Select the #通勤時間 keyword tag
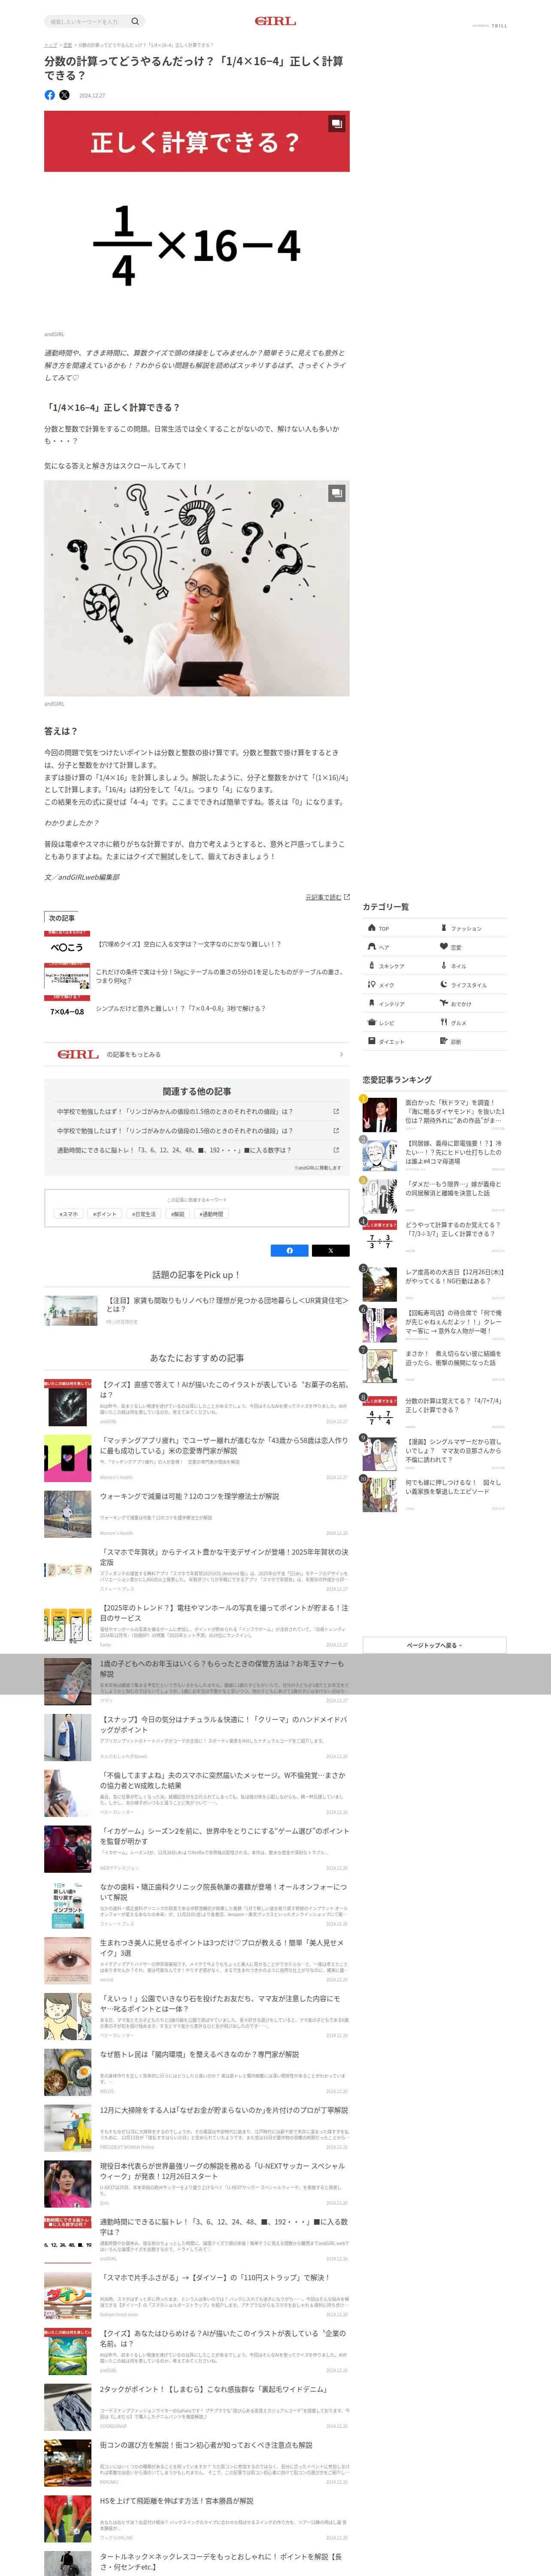 212,1214
